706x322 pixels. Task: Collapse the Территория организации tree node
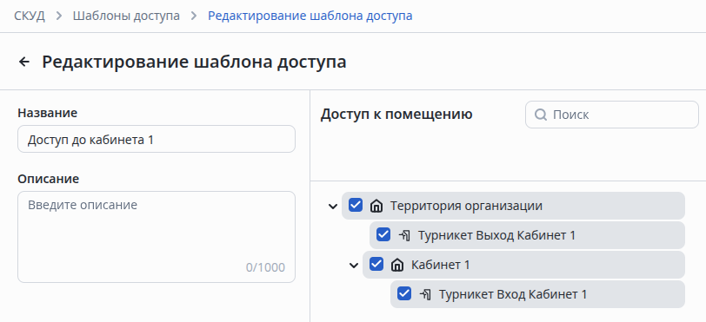pyautogui.click(x=333, y=207)
